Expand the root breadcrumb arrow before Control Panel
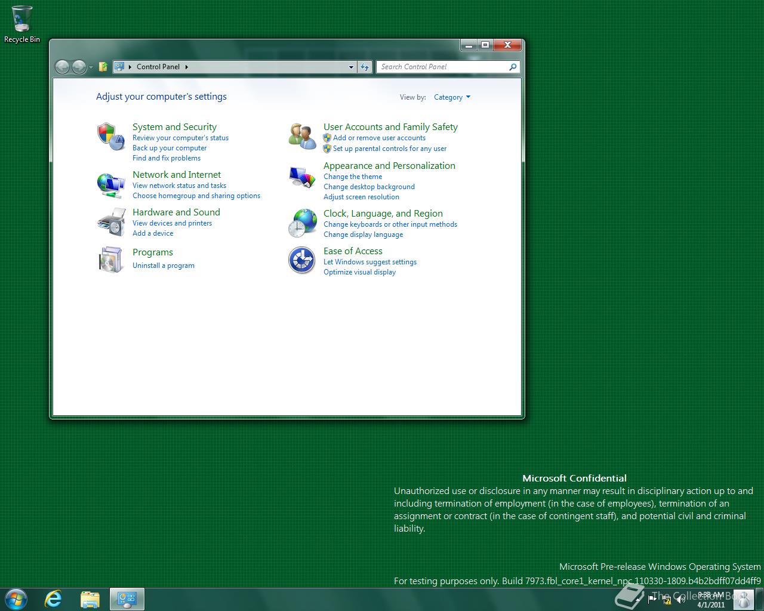The image size is (764, 611). point(130,67)
